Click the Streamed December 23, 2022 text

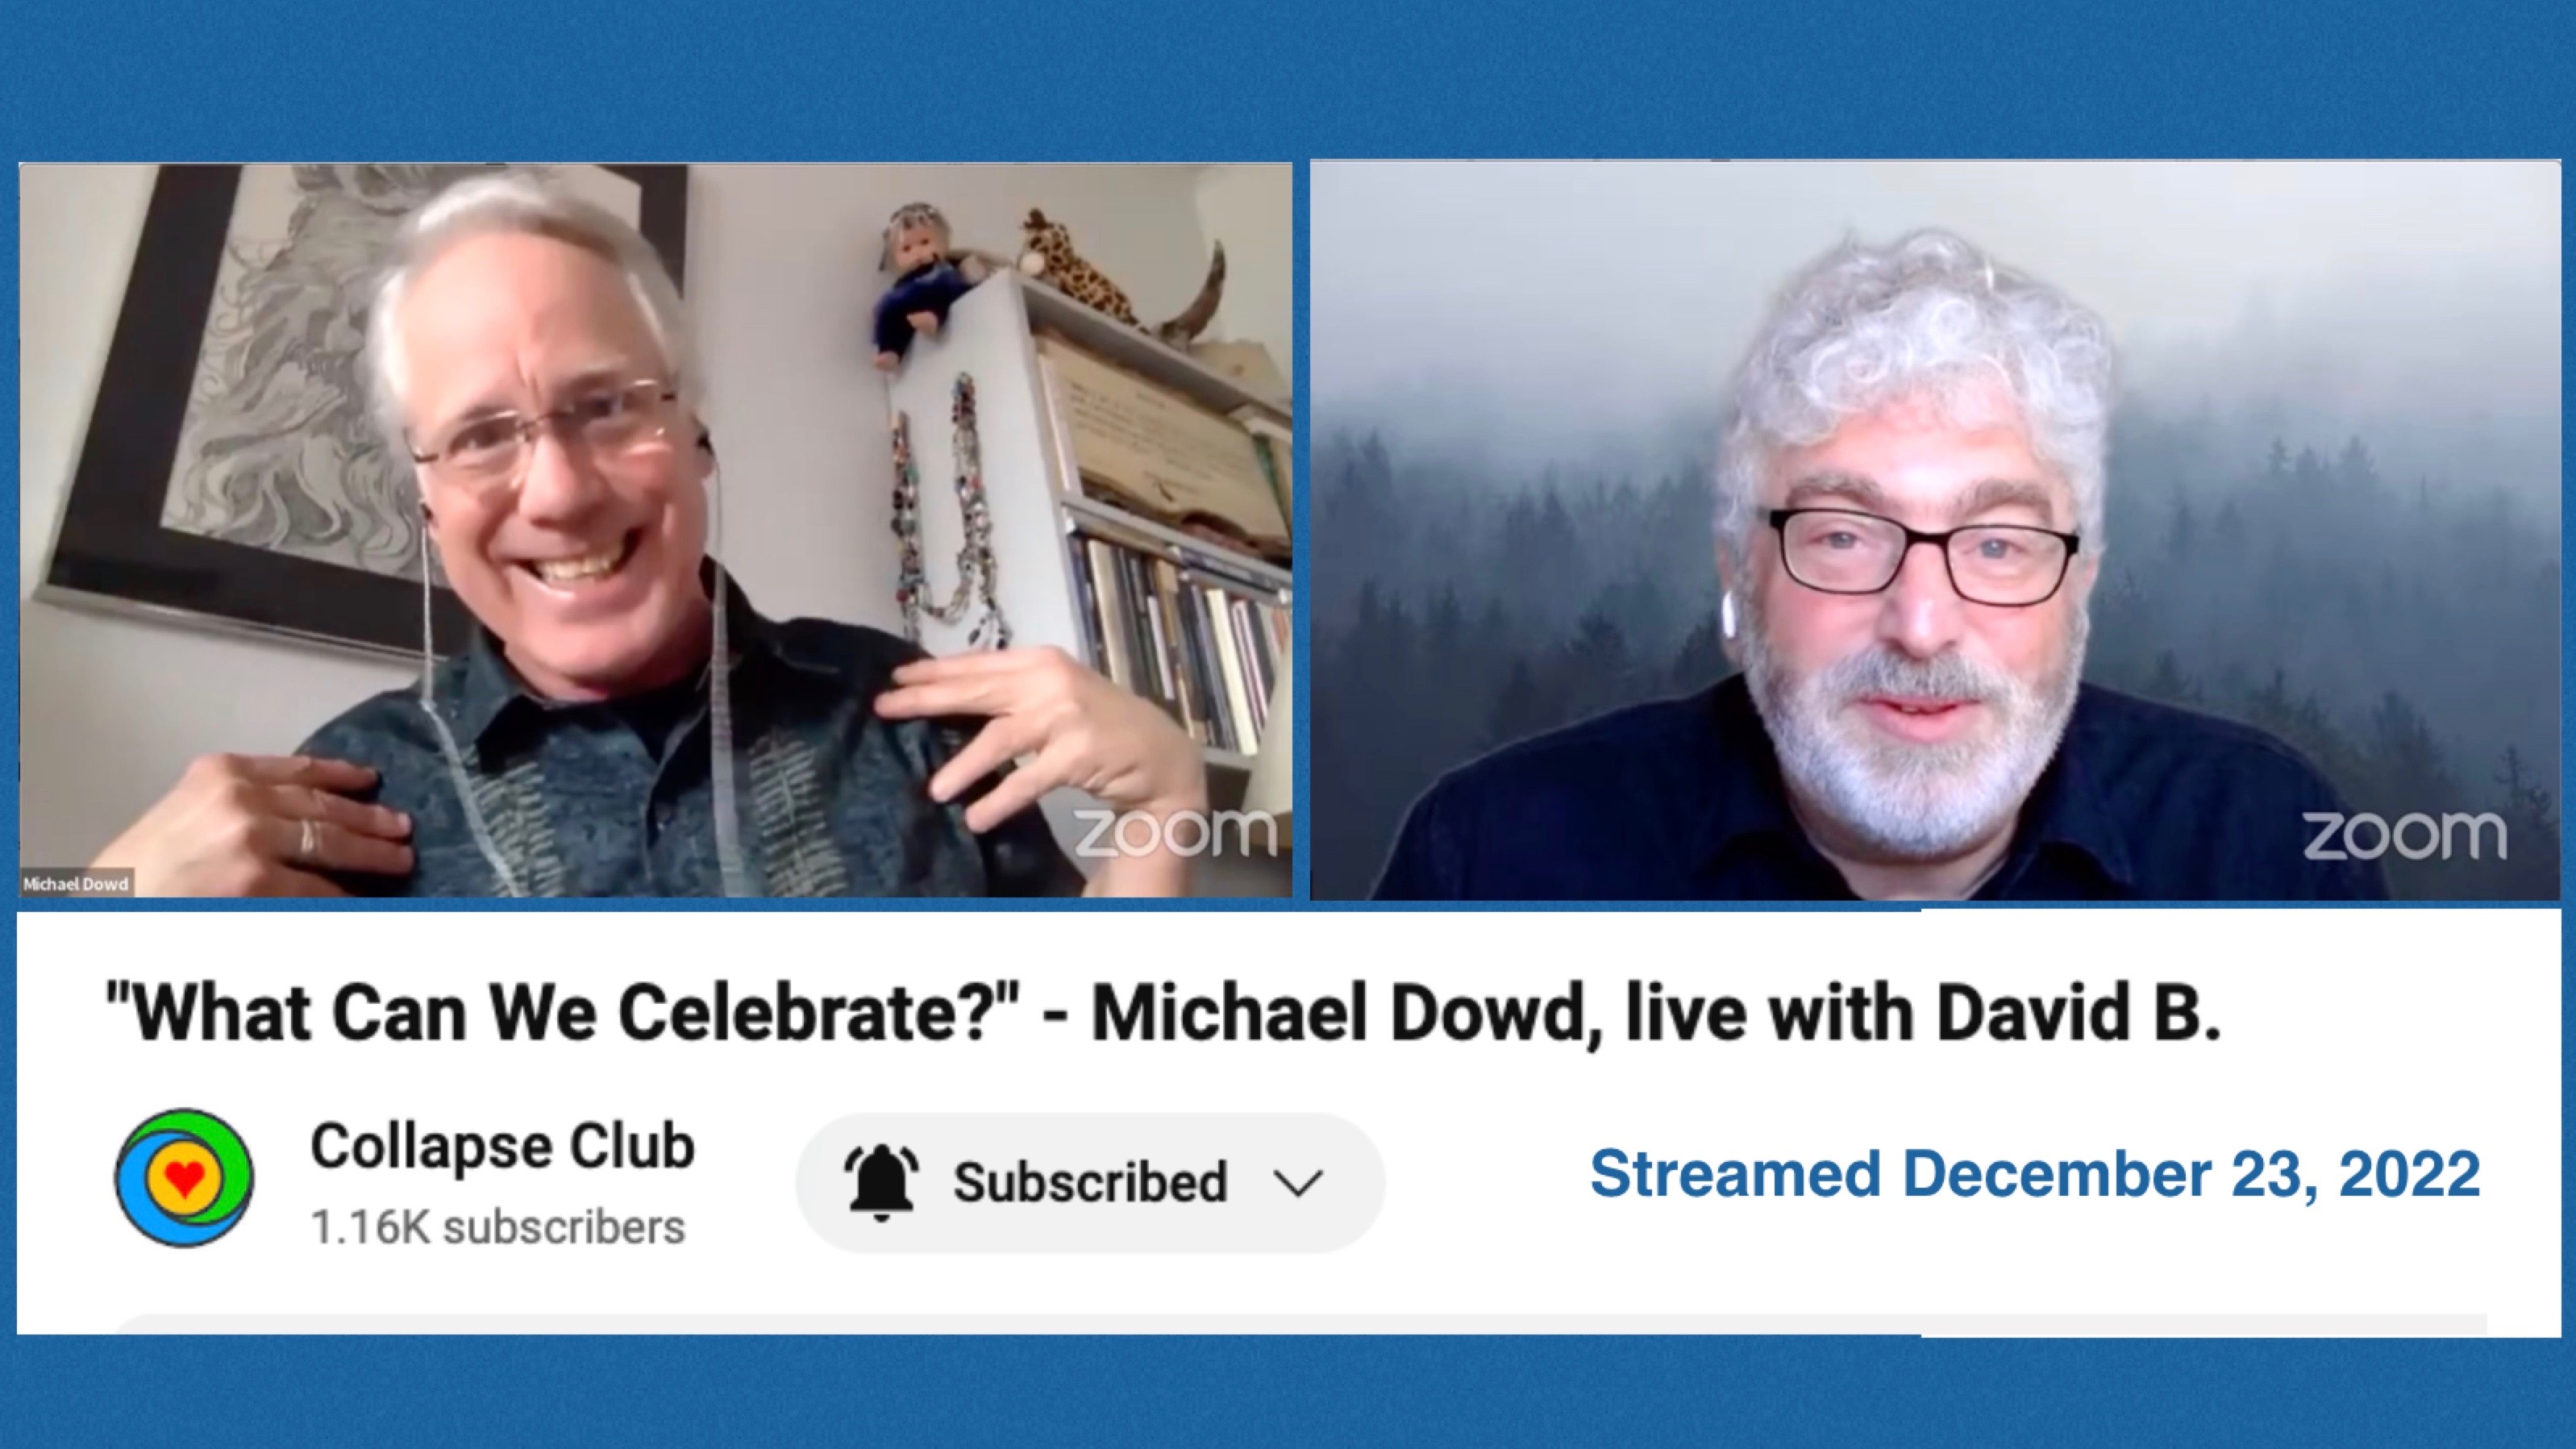click(x=2035, y=1173)
